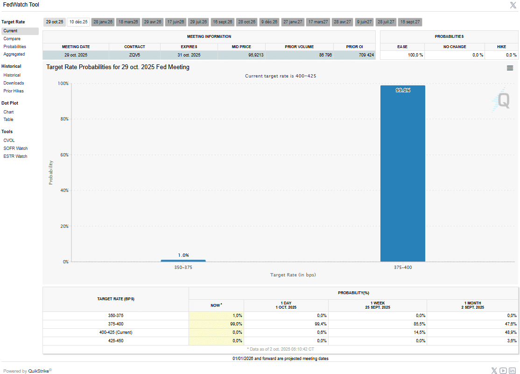Image resolution: width=520 pixels, height=374 pixels.
Task: Select the 10 déc.25 meeting tab
Action: (x=78, y=22)
